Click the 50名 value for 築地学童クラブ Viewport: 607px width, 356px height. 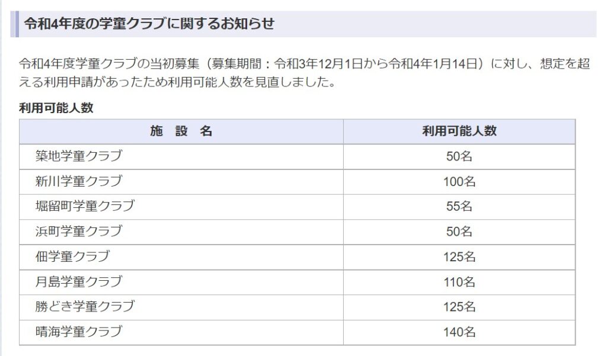(459, 157)
